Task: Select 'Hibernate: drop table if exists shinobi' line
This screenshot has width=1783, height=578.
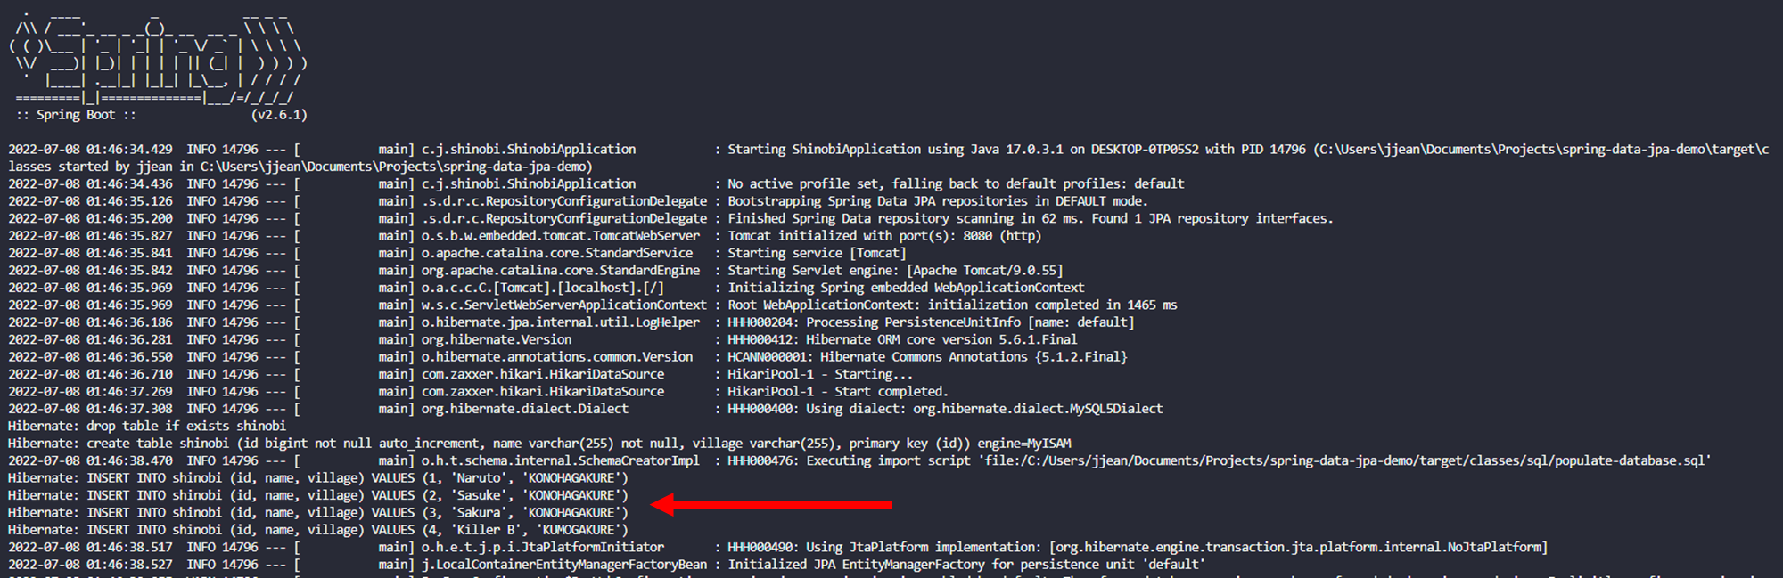Action: tap(147, 426)
